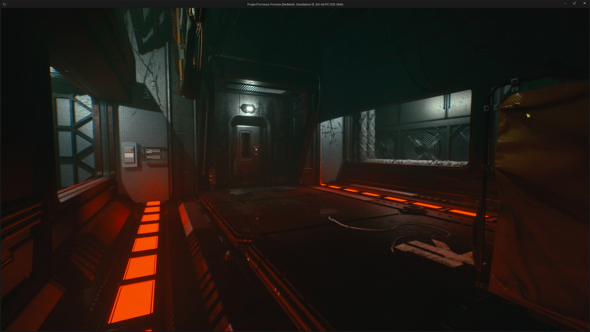Click the ProjectTerminus Preview title text
This screenshot has height=332, width=590.
click(x=295, y=4)
